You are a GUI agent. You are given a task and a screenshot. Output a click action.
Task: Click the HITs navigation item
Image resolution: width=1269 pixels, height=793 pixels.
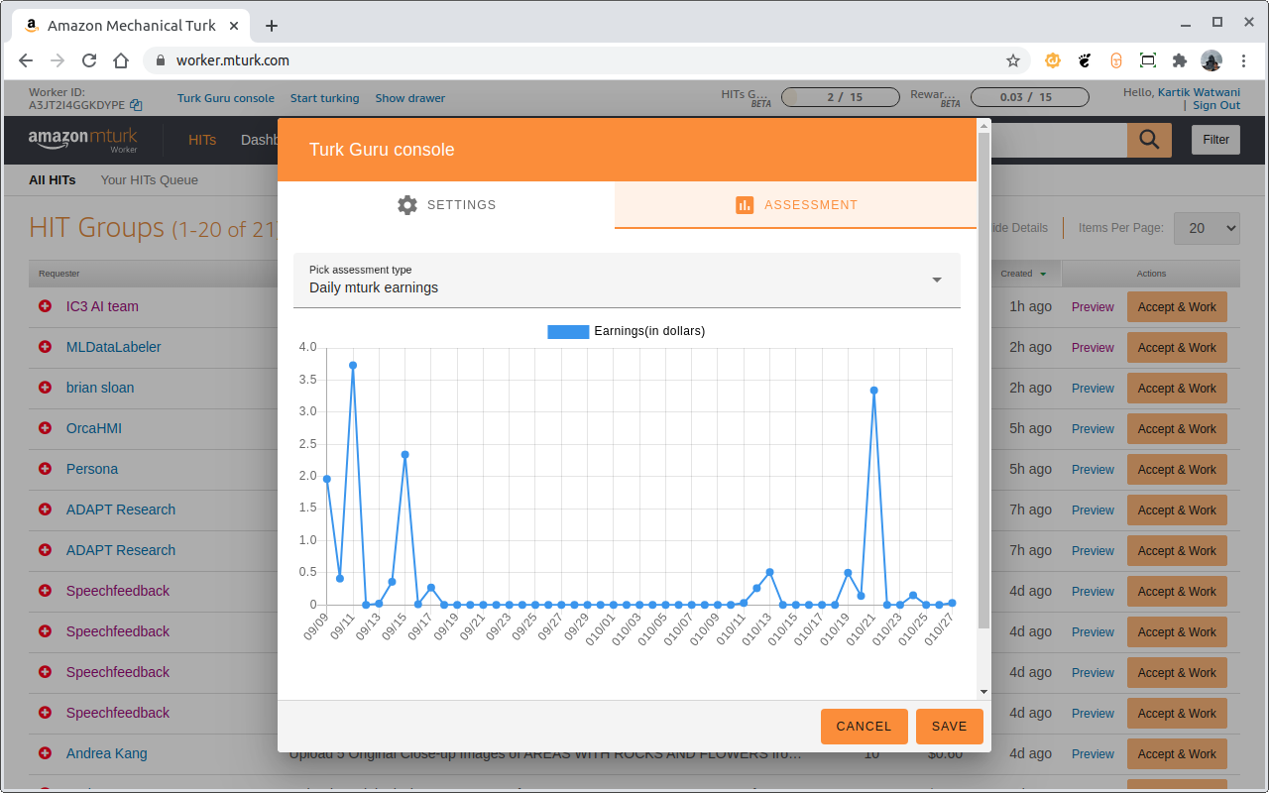tap(202, 140)
